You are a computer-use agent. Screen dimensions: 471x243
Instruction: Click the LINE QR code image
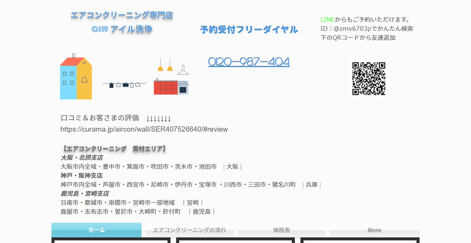[368, 78]
